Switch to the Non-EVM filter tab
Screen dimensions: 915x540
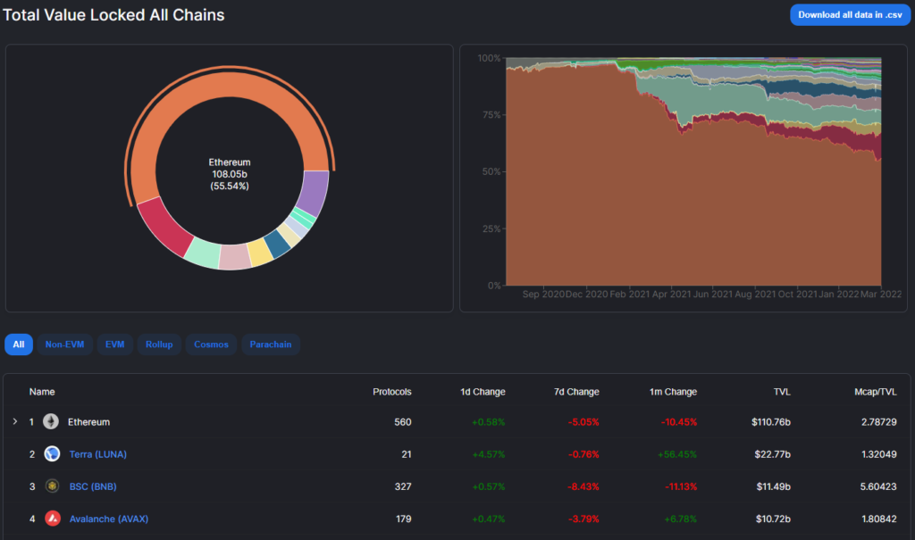coord(64,344)
